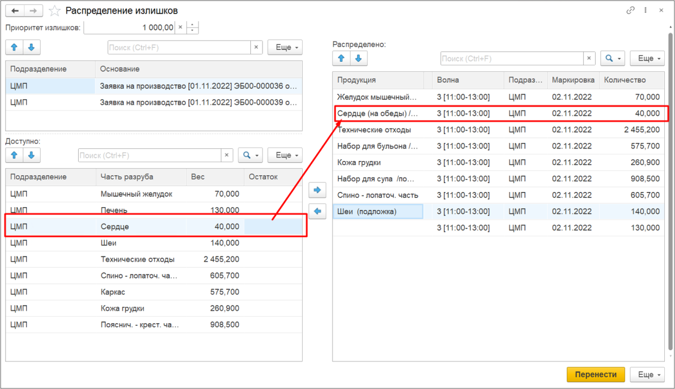Move row up in the Основание table toolbar
Screen dimensions: 675x389
(x=14, y=48)
